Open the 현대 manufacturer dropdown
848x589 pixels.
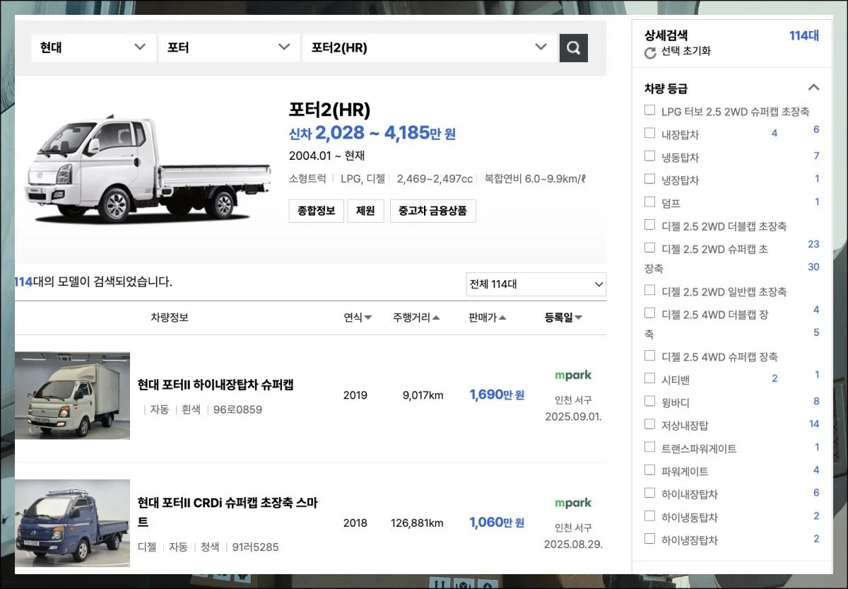point(93,48)
